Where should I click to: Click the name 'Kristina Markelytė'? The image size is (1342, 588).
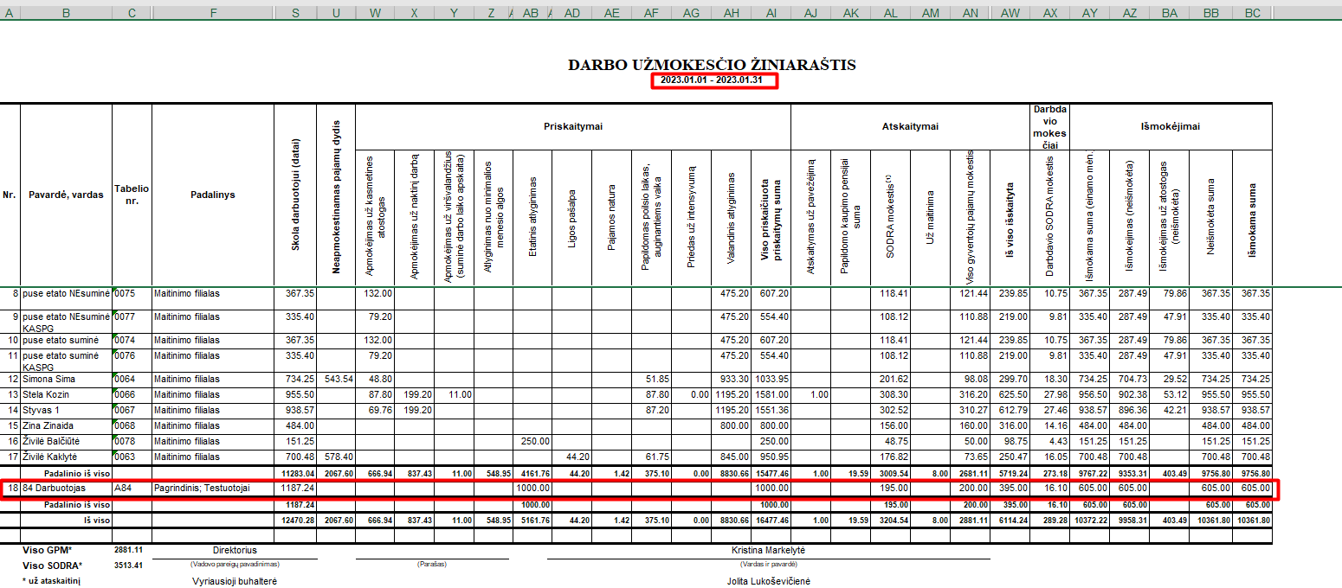click(x=768, y=550)
